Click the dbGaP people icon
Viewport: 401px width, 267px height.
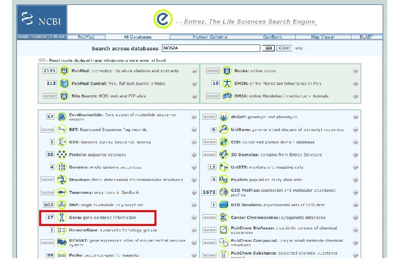223,117
